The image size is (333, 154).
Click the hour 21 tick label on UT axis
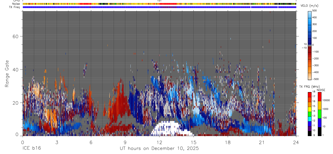[262, 142]
